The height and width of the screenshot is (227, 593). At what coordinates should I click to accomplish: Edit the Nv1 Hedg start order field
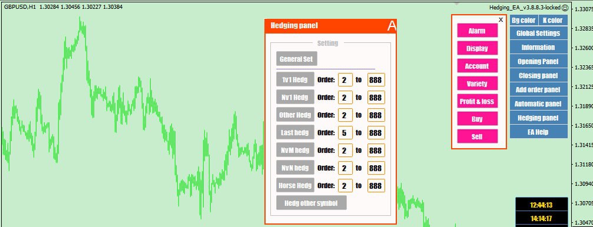pyautogui.click(x=345, y=98)
